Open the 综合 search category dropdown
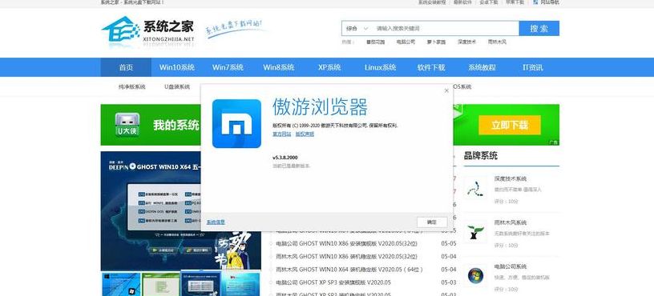Viewport: 654px width, 296px height. coord(357,28)
